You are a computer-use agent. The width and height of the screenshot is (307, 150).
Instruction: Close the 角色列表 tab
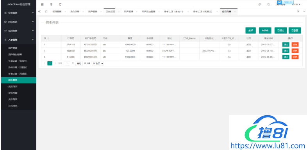point(83,12)
